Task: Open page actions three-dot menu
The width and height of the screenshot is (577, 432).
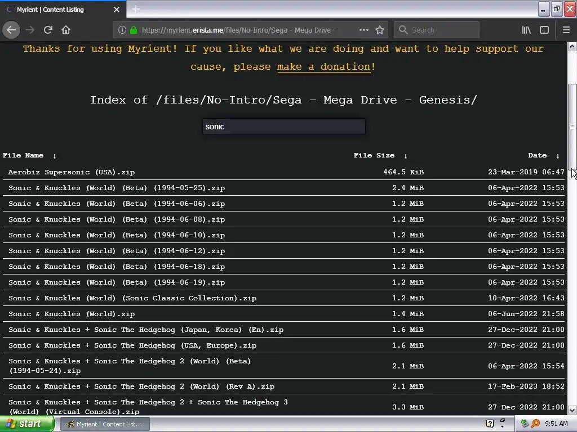Action: point(364,30)
